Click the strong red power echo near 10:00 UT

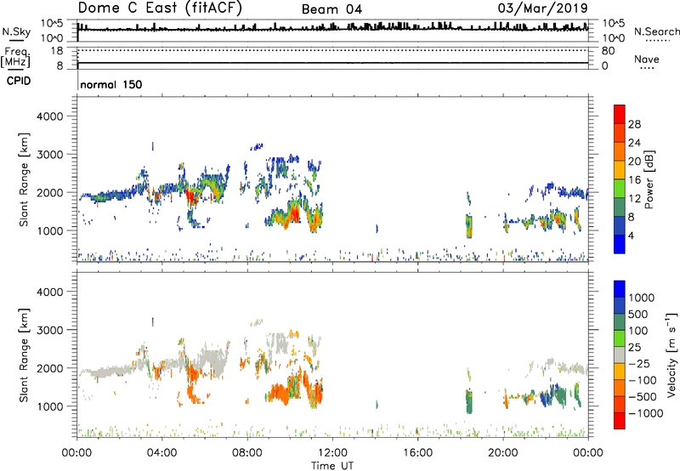[x=295, y=213]
